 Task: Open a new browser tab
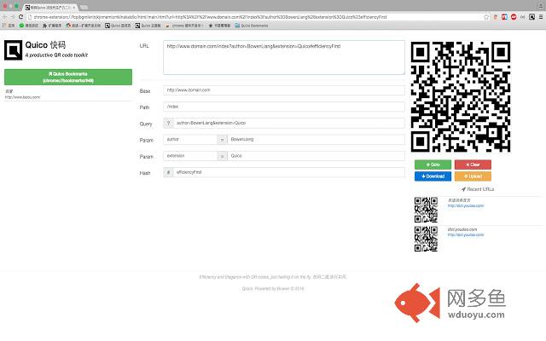(x=84, y=7)
